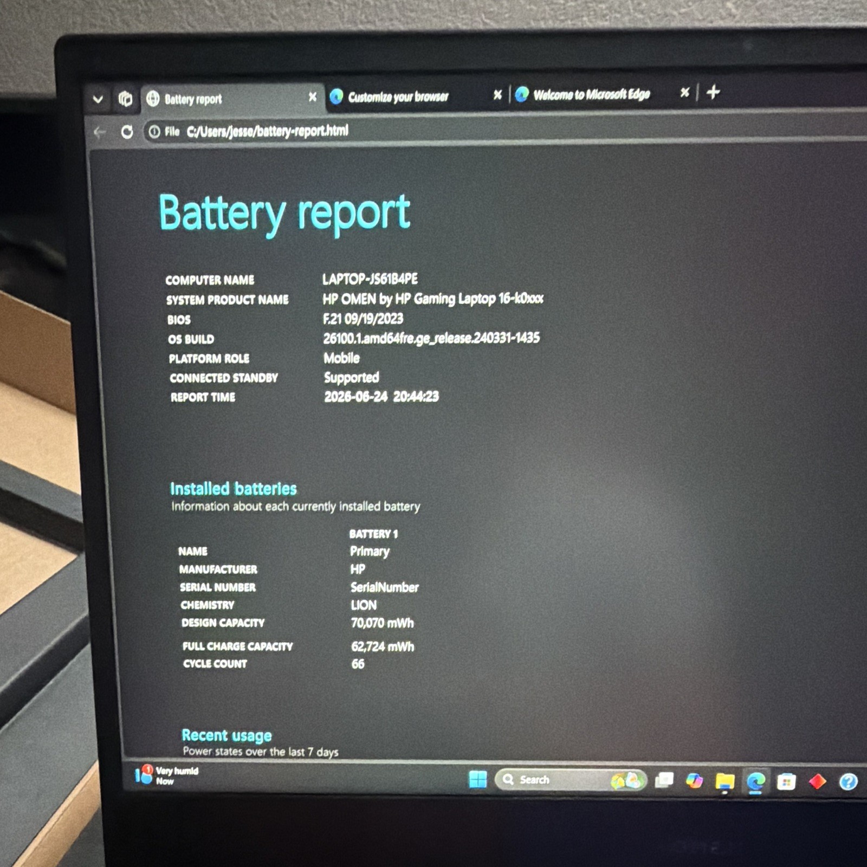This screenshot has height=867, width=867.
Task: Click the Installed batteries section heading
Action: pos(234,489)
